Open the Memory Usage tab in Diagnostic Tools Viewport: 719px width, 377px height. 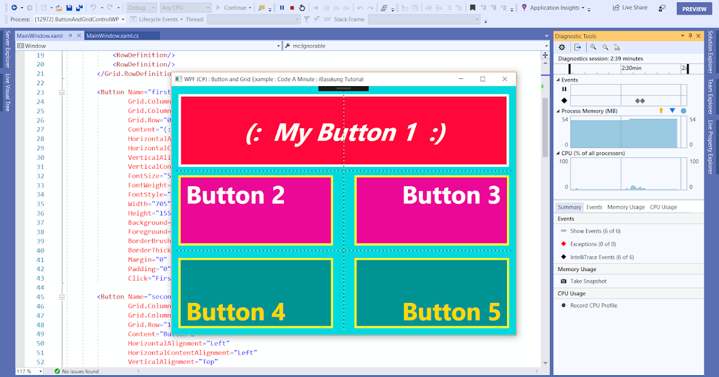coord(626,206)
